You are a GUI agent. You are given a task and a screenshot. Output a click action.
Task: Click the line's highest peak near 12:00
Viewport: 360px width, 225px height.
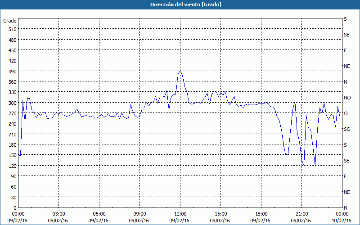click(180, 71)
